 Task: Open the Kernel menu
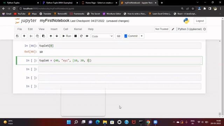tap(78, 29)
